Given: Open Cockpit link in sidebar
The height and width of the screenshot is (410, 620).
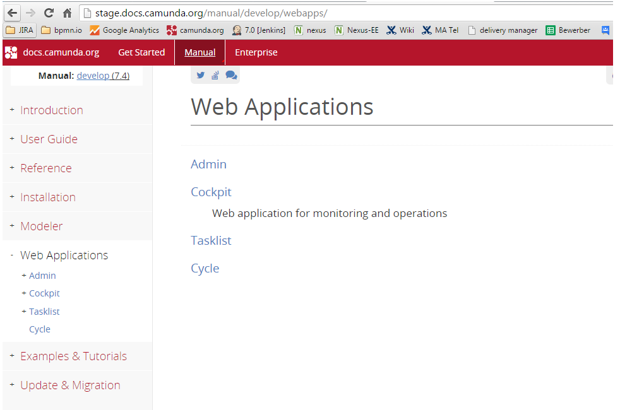Looking at the screenshot, I should click(44, 293).
